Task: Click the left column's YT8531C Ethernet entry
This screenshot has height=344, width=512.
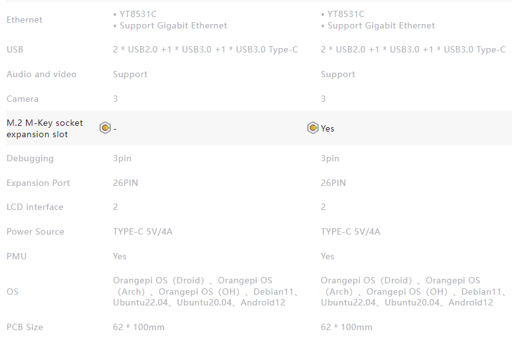Action: [x=135, y=14]
